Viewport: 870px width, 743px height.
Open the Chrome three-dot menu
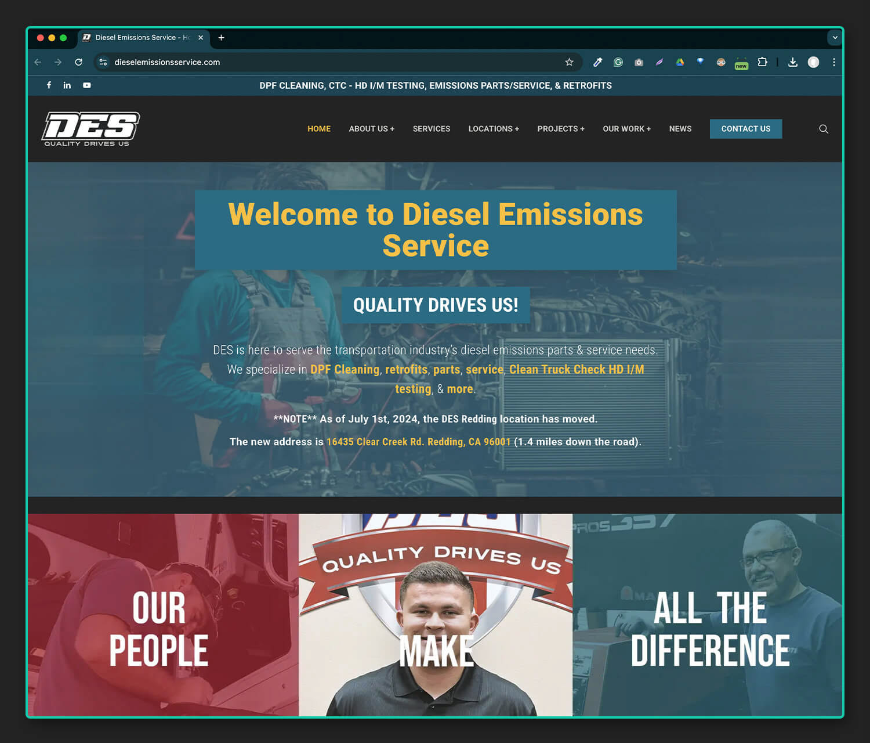pyautogui.click(x=834, y=62)
